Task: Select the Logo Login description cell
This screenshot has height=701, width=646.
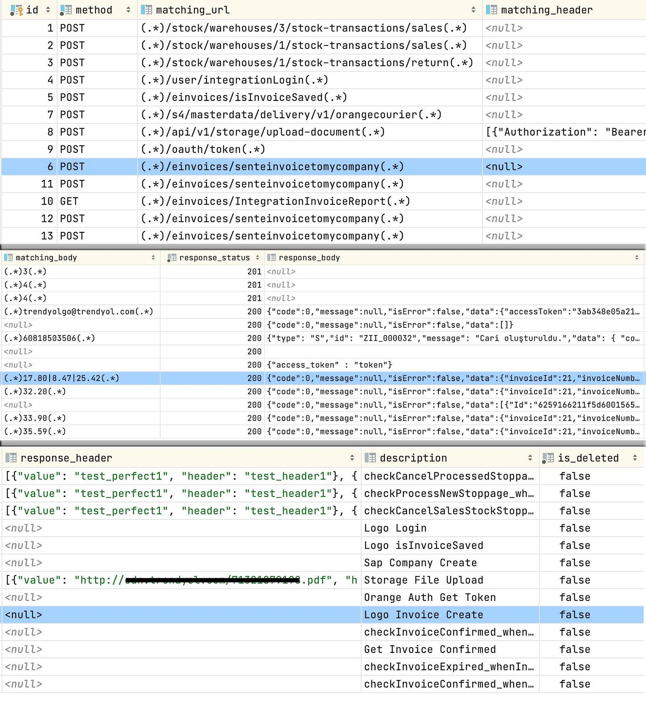Action: pos(450,528)
